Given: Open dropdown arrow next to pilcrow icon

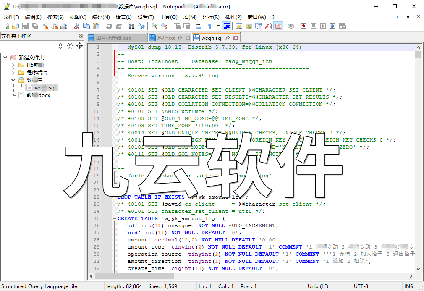Looking at the screenshot, I should pyautogui.click(x=218, y=26).
